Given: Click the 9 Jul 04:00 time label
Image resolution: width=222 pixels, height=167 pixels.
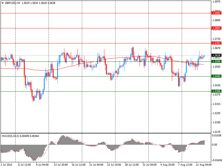Looking at the screenshot, I should [x=42, y=165].
